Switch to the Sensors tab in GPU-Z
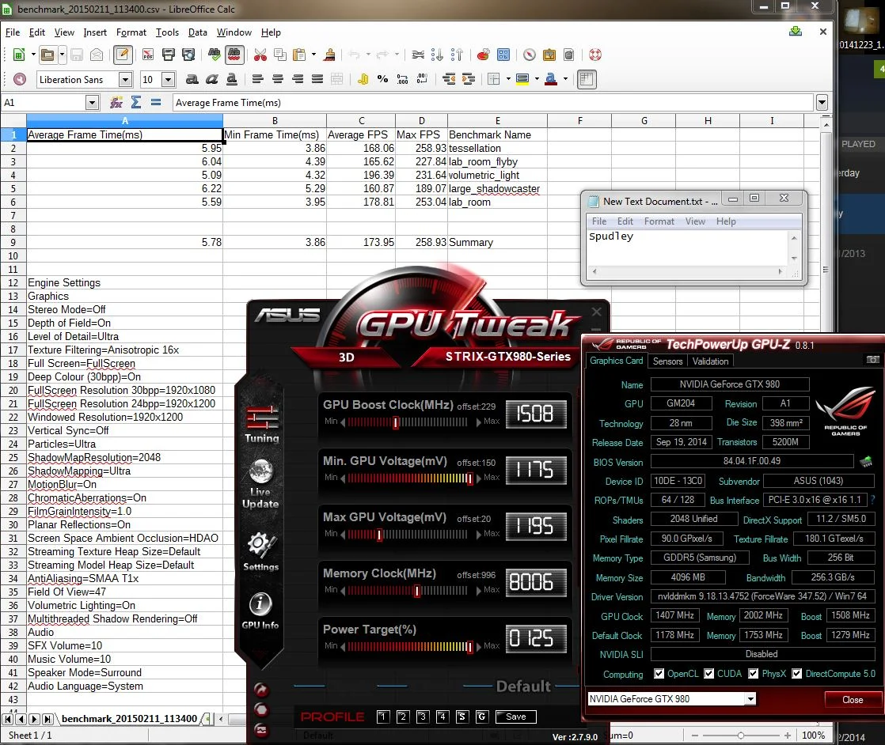 pos(667,361)
